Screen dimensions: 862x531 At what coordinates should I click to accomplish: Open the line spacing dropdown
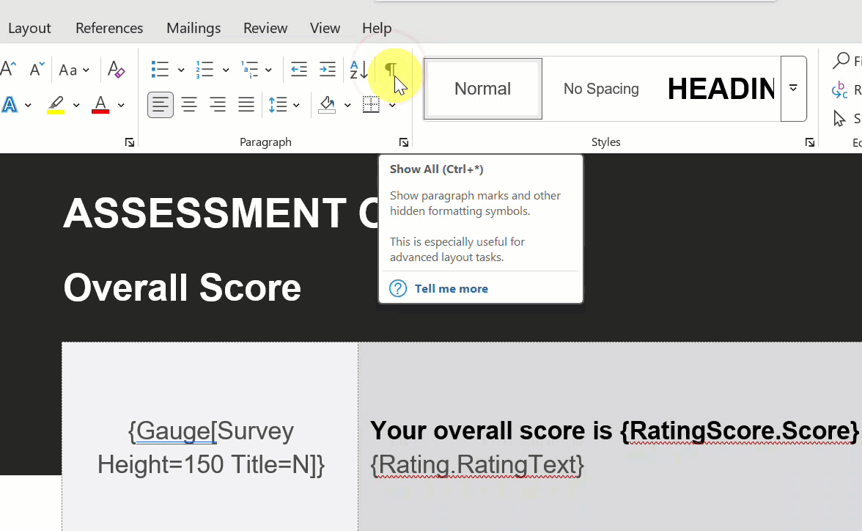284,105
